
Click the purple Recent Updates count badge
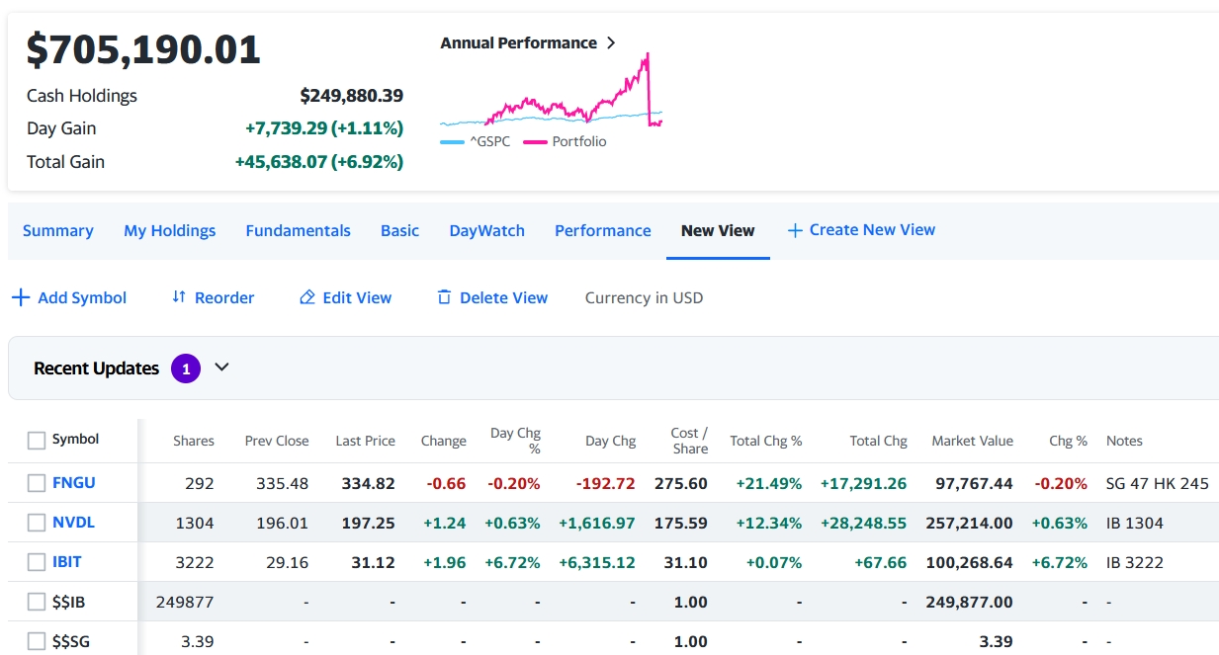(x=186, y=368)
